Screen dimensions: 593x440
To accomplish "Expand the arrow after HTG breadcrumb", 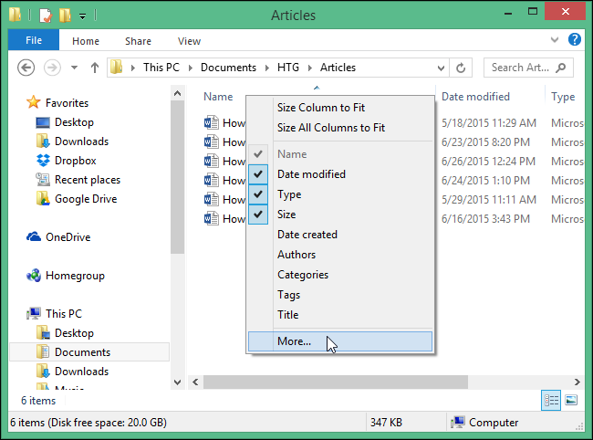I will 310,68.
